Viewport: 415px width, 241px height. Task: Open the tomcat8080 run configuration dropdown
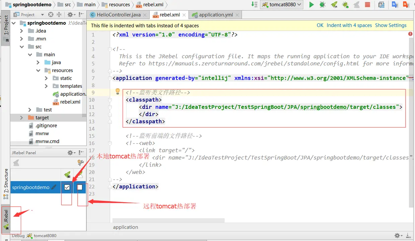pos(281,5)
